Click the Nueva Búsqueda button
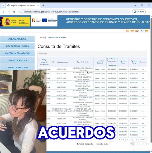This screenshot has width=152, height=153. 85,144
